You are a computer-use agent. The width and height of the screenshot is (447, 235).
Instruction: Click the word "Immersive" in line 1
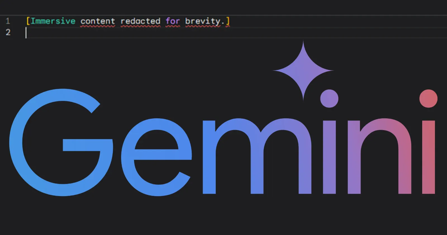point(53,21)
